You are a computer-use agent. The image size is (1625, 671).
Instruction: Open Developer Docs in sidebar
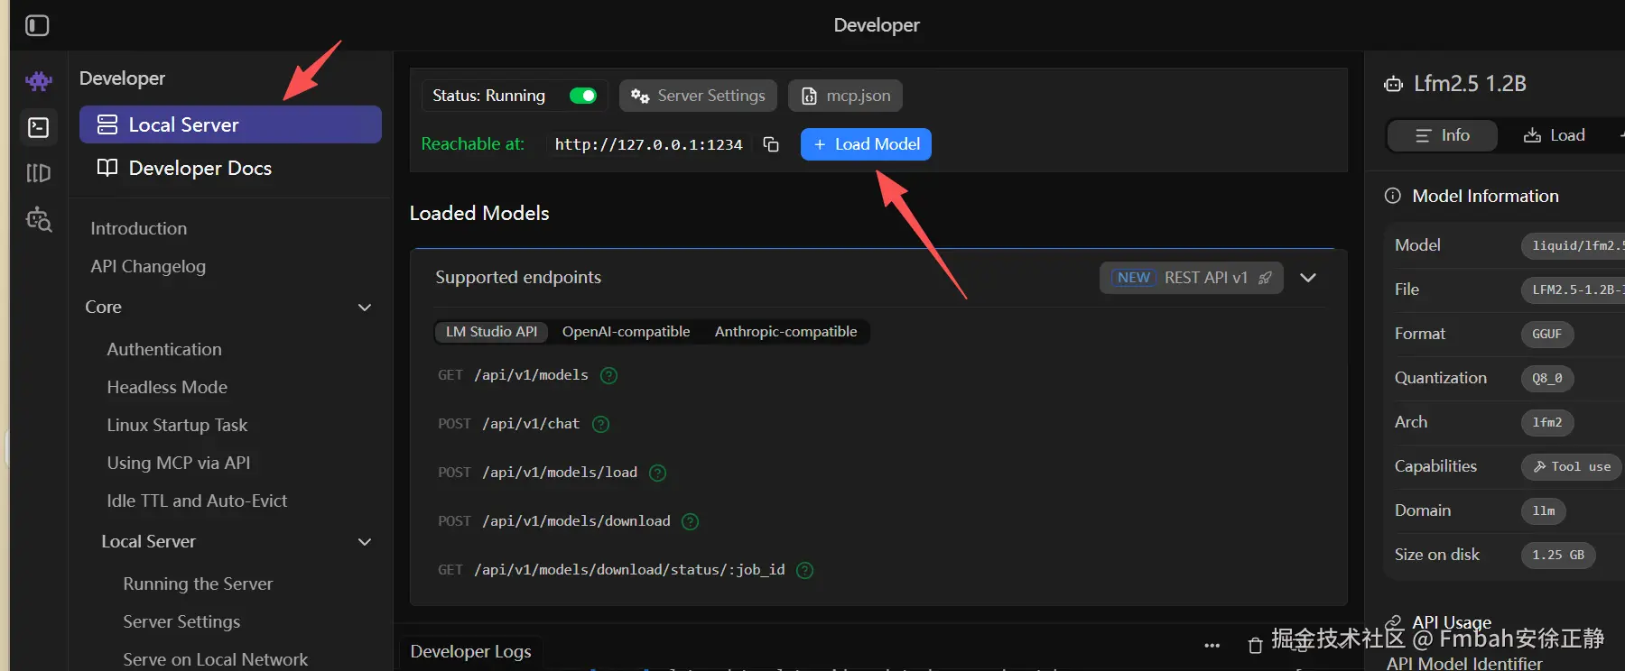[x=230, y=168]
